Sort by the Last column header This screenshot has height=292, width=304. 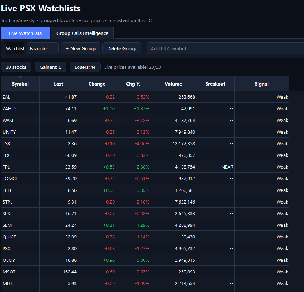(x=59, y=84)
